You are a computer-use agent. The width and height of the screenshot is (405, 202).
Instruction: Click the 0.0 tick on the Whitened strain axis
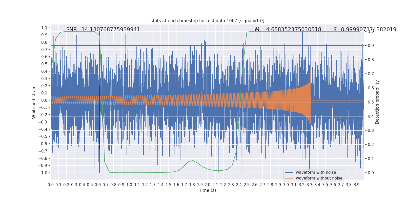tap(44, 100)
